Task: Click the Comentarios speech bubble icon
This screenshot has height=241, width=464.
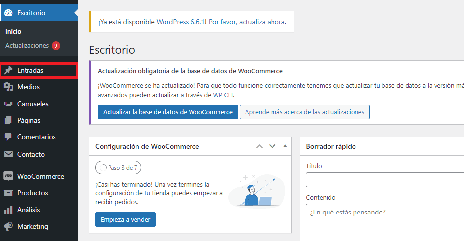Action: [x=8, y=137]
